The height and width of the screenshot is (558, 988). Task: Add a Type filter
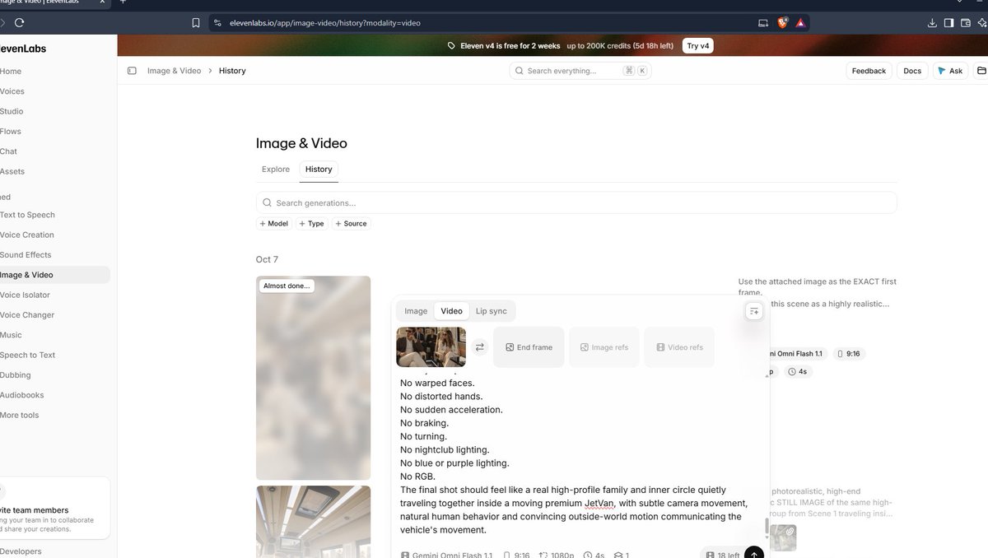click(311, 223)
